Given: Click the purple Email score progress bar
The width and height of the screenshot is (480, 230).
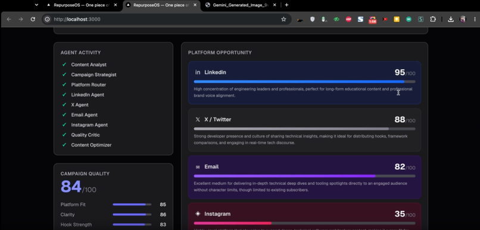Looking at the screenshot, I should [x=304, y=176].
